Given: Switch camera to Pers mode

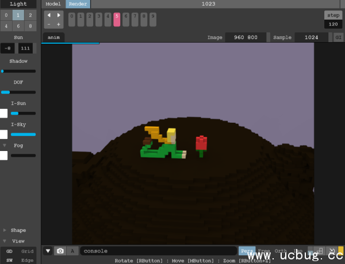Looking at the screenshot, I should (x=247, y=251).
